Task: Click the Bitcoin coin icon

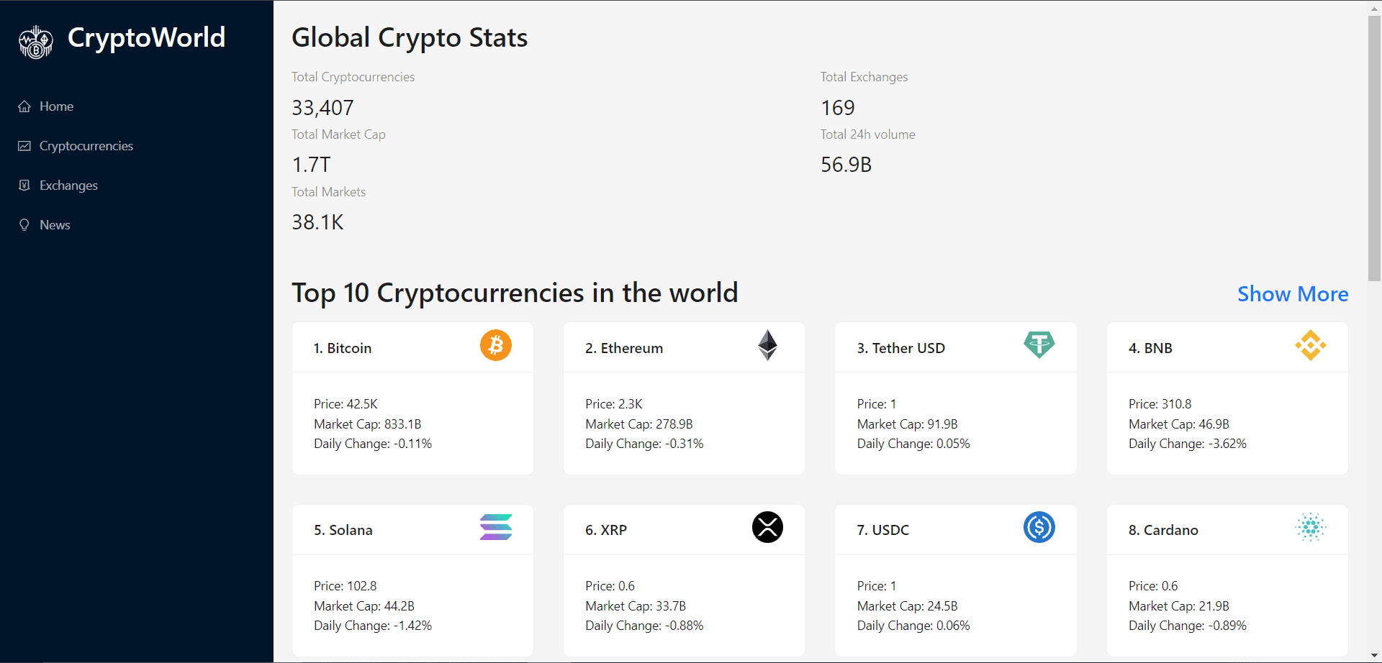Action: (x=496, y=345)
